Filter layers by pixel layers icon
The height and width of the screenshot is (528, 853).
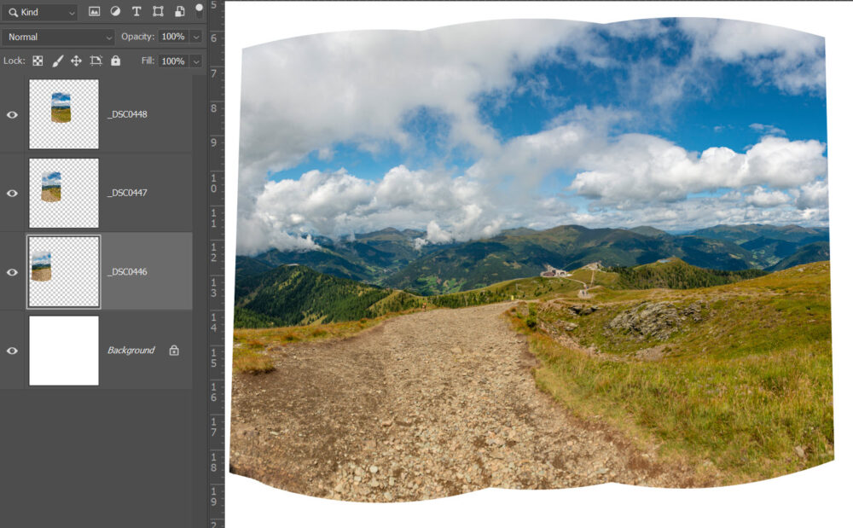[x=95, y=12]
